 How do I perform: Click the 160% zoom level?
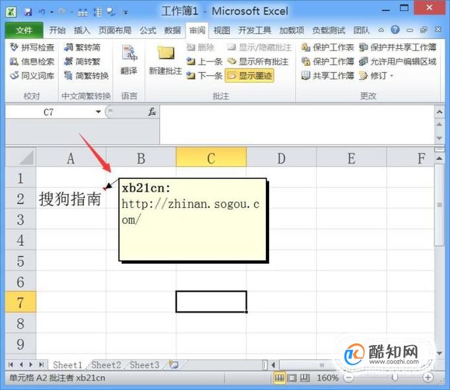pos(327,378)
